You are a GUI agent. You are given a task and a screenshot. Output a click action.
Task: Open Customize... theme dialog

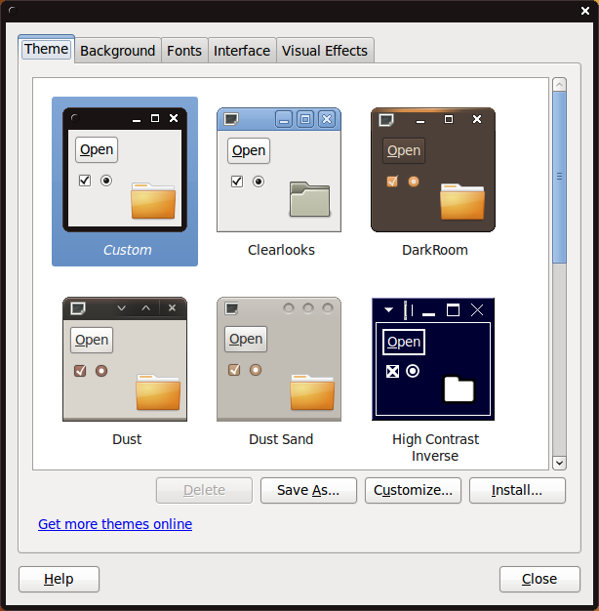[x=413, y=490]
